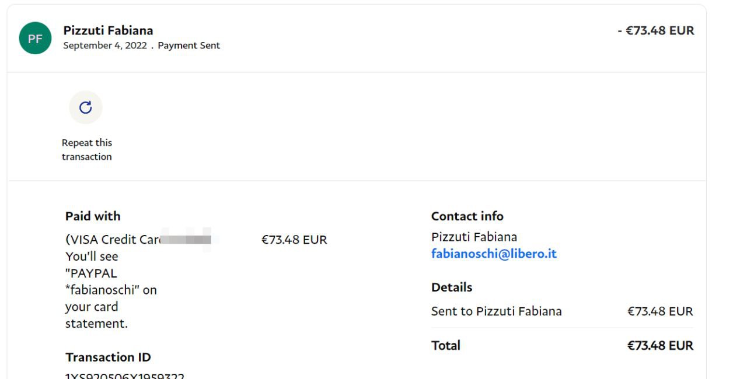Click the September 4, 2022 date
Viewport: 747px width, 379px height.
pos(105,45)
